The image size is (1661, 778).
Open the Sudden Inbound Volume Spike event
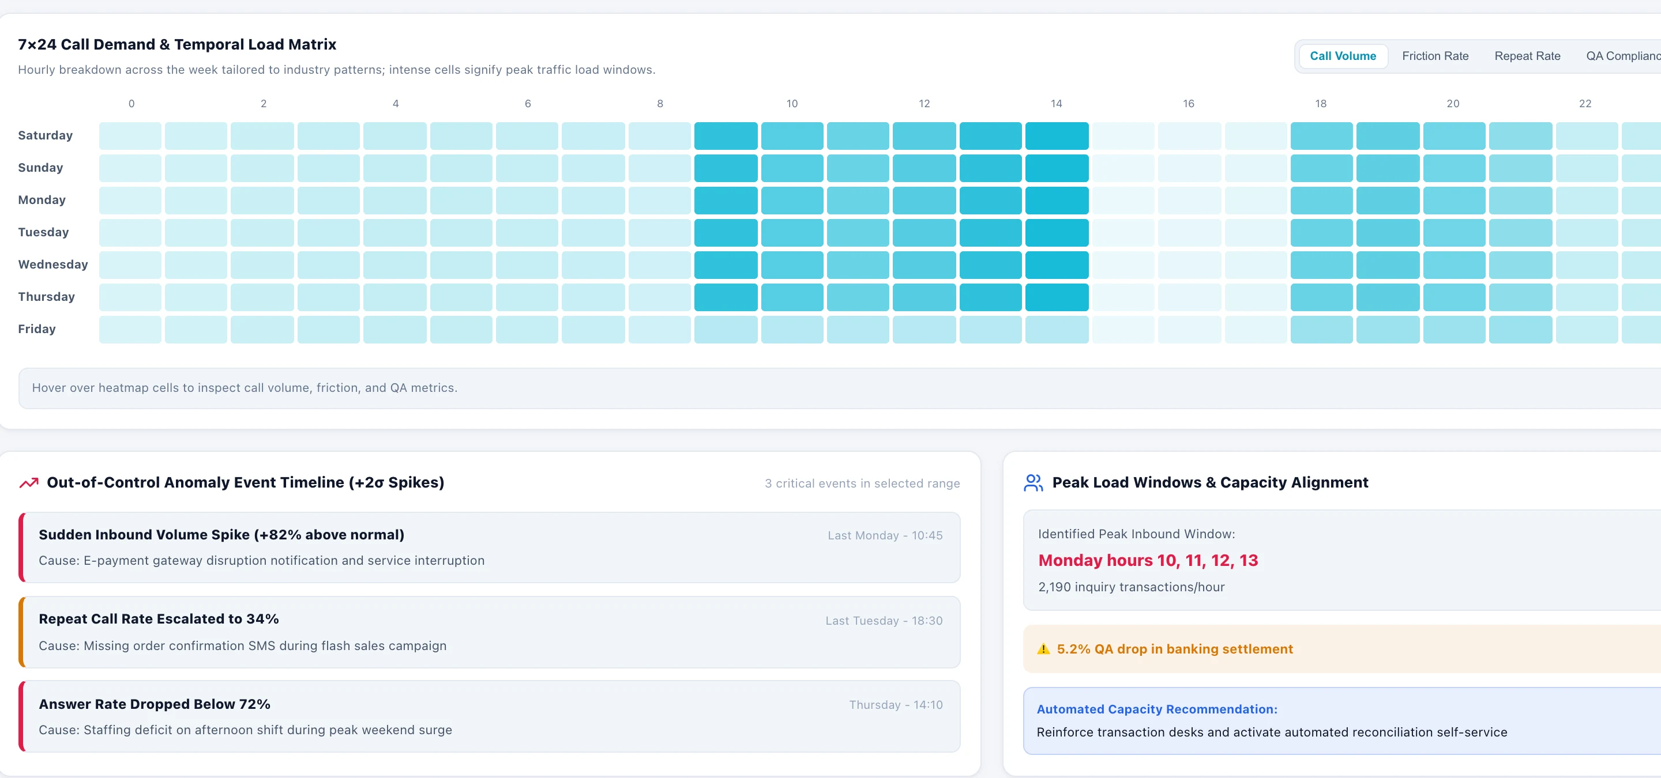[x=490, y=547]
